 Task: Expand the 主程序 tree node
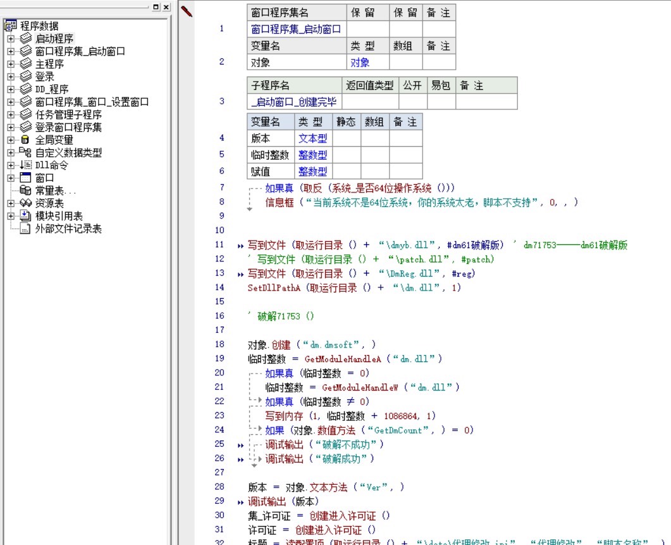click(11, 64)
